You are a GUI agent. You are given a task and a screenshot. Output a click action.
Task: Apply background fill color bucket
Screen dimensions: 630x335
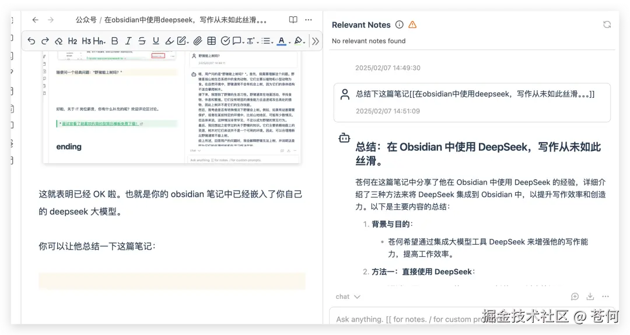pos(299,41)
